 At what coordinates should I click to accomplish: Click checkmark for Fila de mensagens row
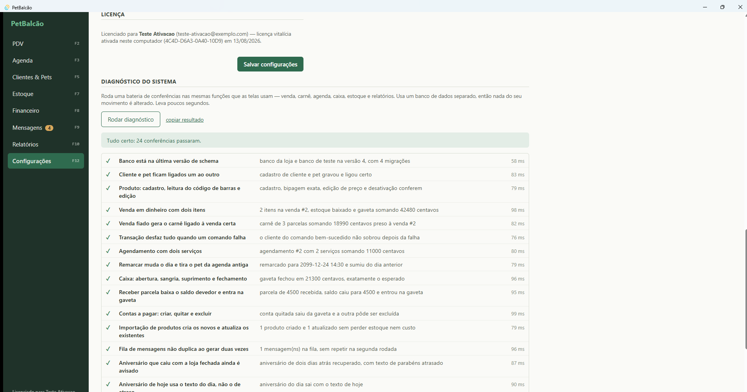tap(108, 349)
